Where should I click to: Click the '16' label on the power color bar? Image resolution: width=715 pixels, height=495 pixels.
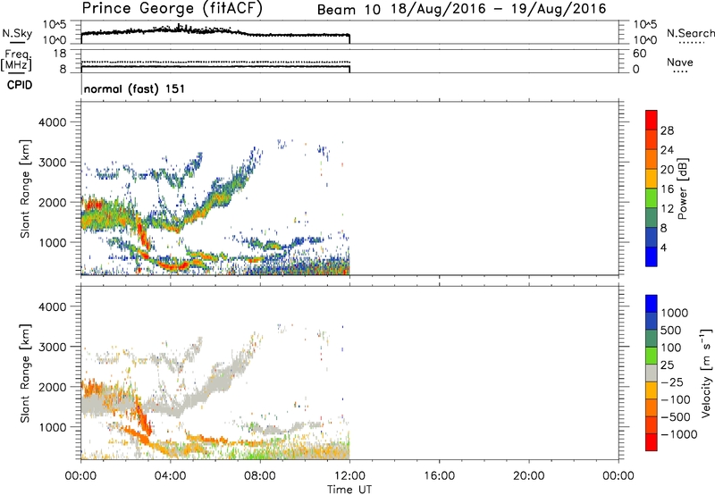[667, 189]
